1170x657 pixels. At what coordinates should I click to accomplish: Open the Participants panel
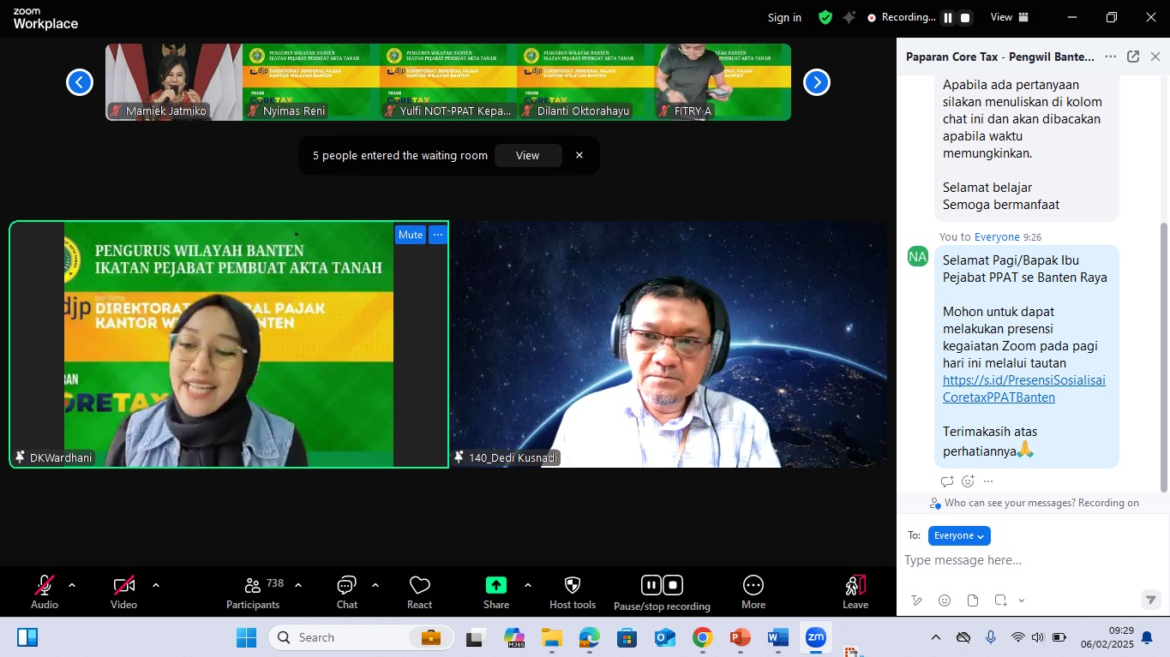coord(253,586)
